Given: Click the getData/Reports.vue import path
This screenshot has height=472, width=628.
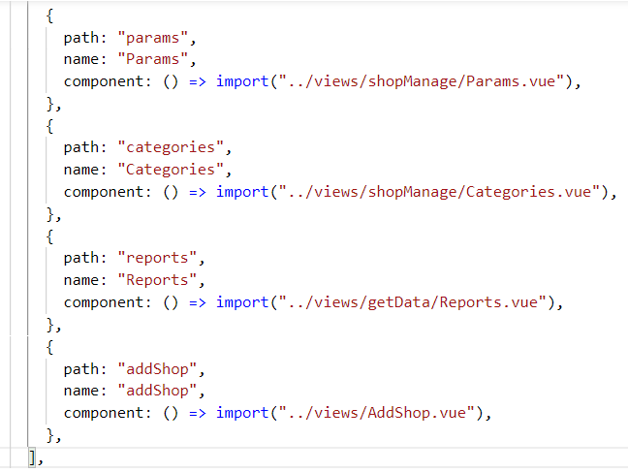Looking at the screenshot, I should click(x=416, y=302).
